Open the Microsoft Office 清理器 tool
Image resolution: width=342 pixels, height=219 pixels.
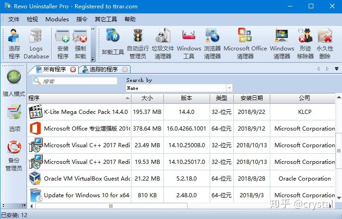(245, 44)
